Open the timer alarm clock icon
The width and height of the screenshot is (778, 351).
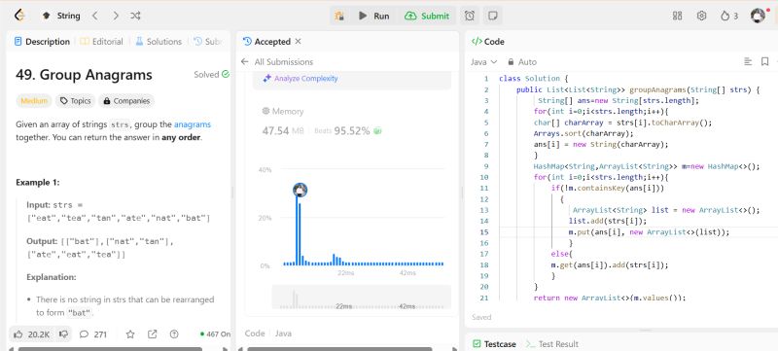point(470,16)
